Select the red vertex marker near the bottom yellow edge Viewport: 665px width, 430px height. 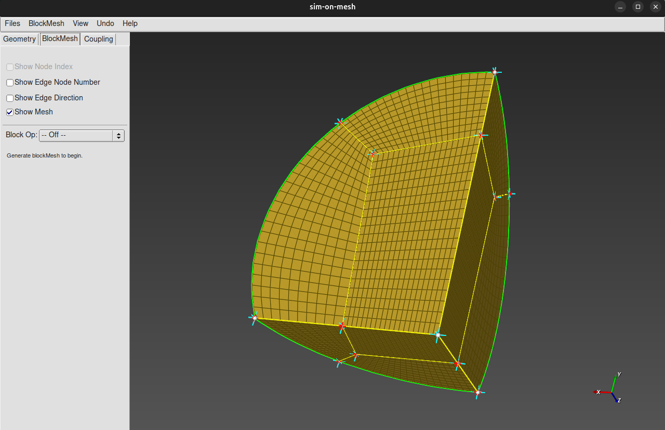coord(342,327)
